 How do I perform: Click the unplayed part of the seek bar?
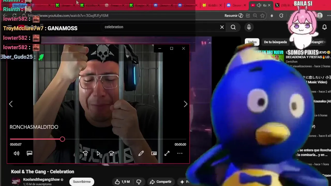tap(125, 139)
